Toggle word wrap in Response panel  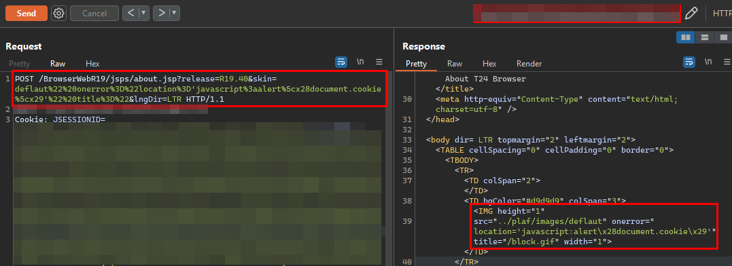tap(689, 62)
